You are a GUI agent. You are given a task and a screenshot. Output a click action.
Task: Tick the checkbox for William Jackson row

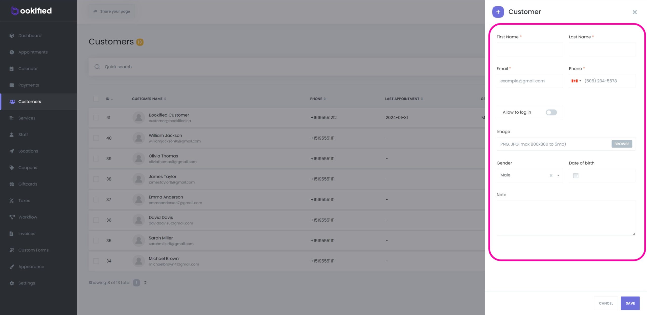[x=96, y=138]
